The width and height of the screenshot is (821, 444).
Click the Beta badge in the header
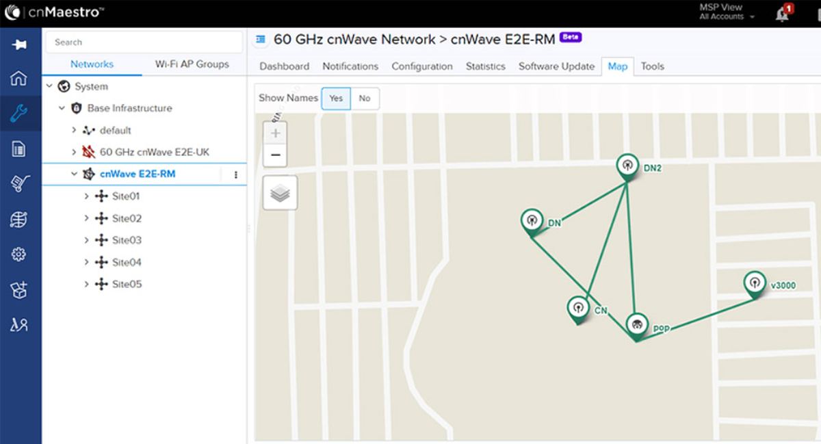tap(571, 37)
